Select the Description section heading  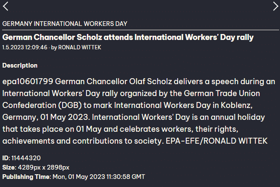point(20,65)
